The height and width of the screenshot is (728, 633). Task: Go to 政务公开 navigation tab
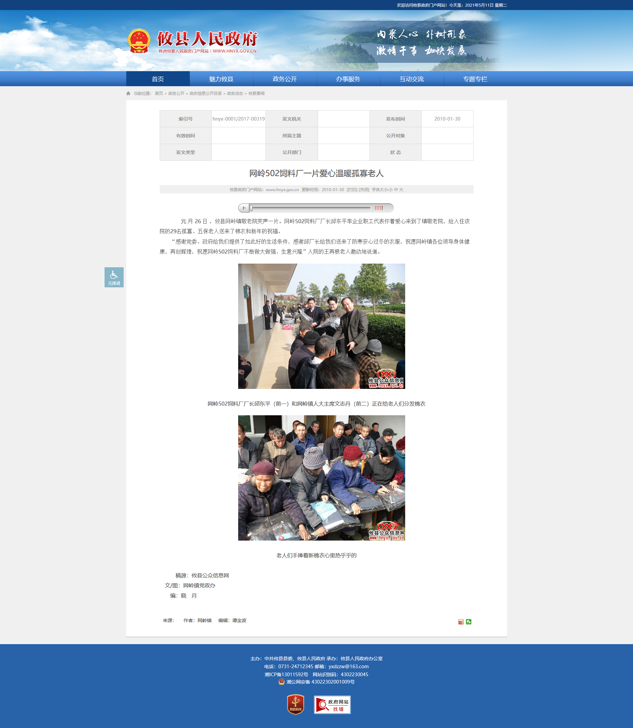[x=285, y=79]
